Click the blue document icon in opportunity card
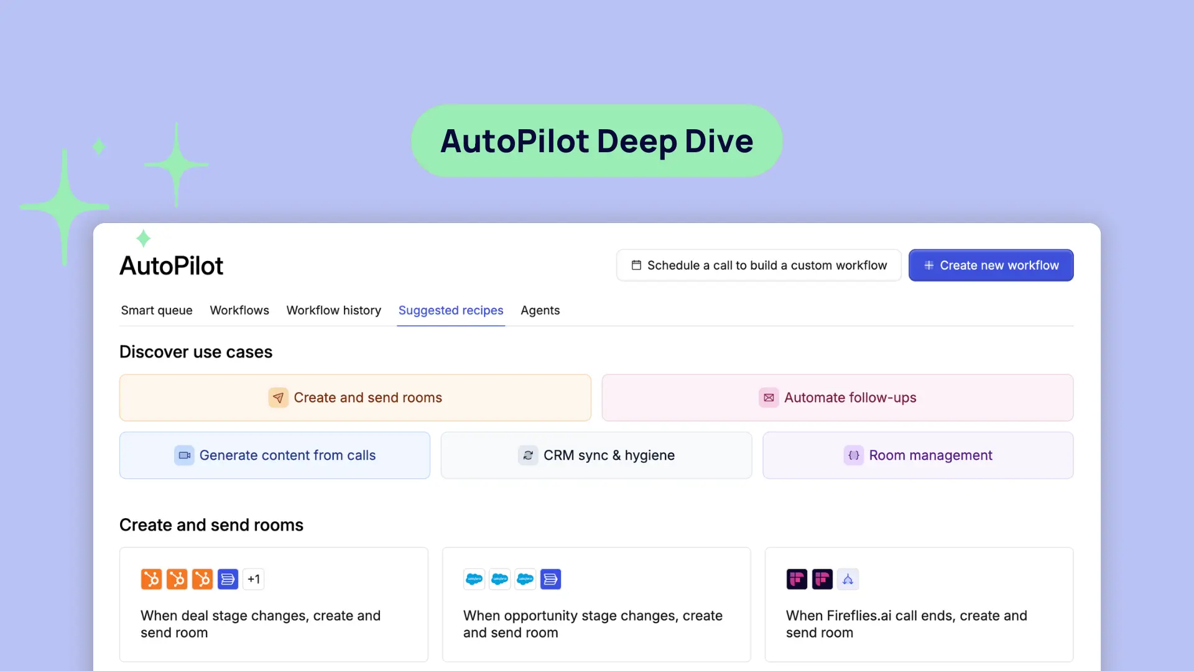1194x671 pixels. pyautogui.click(x=550, y=579)
